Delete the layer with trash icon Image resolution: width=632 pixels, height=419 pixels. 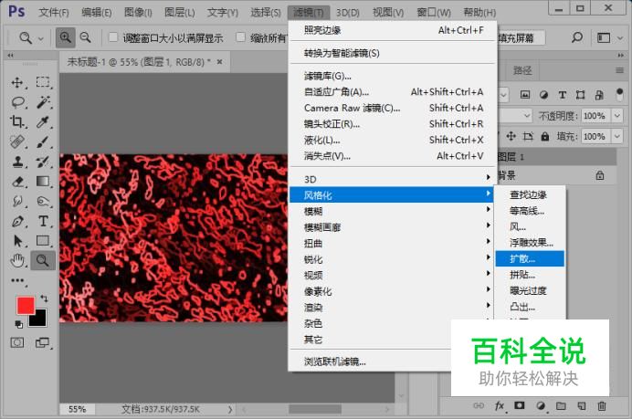point(602,405)
